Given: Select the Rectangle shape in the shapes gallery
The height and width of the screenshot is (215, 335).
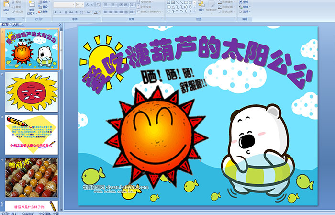Looking at the screenshot, I should point(186,2).
